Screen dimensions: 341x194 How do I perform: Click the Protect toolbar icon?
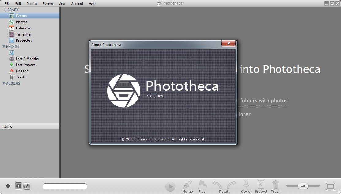261,184
